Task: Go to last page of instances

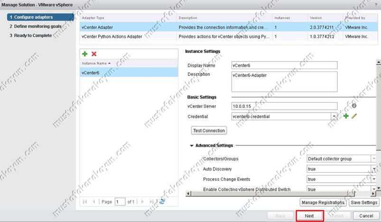Action: coord(151,201)
